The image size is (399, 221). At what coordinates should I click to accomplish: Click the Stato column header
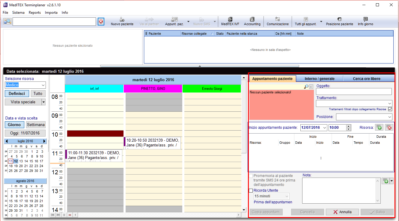[220, 34]
